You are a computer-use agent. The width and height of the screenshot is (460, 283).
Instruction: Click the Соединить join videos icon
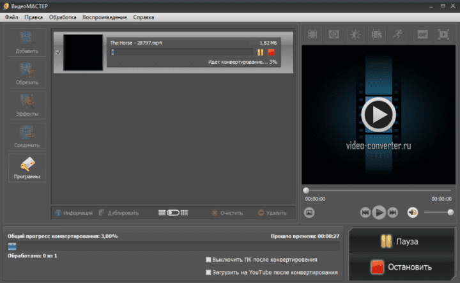pos(27,136)
